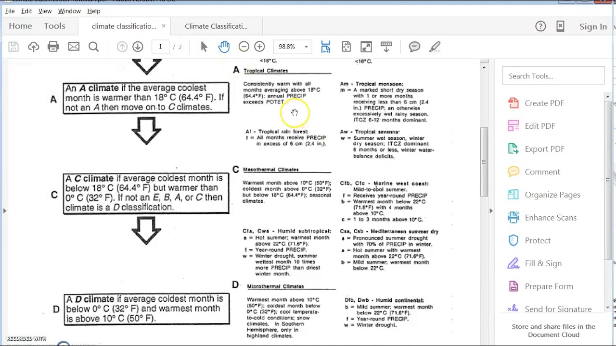Screen dimensions: 616x346
Task: Click the 'A D climate' box text
Action: [146, 309]
